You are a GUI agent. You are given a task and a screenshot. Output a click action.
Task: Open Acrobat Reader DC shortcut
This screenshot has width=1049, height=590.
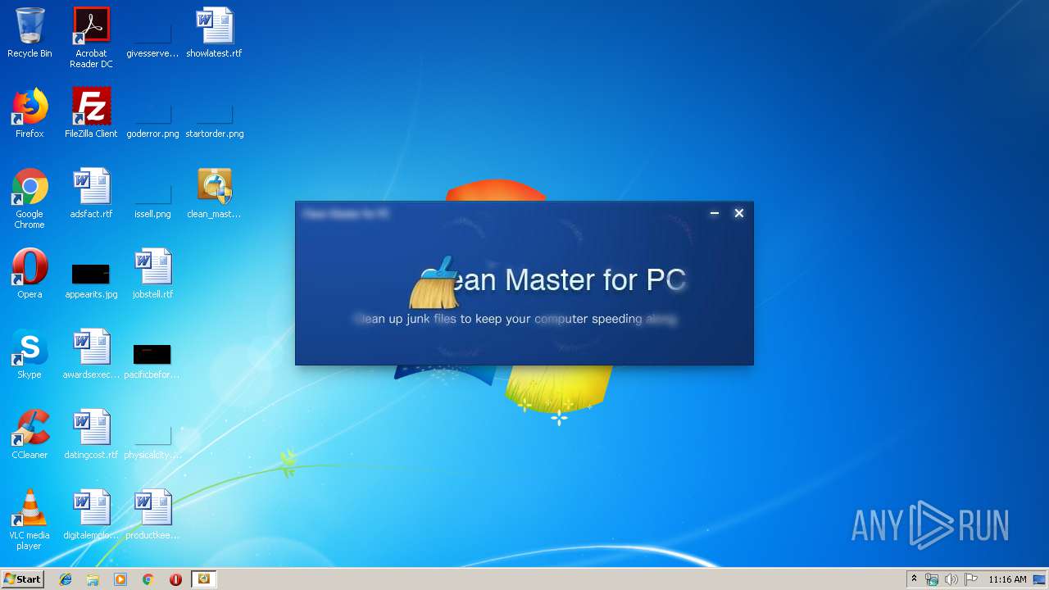[x=91, y=38]
